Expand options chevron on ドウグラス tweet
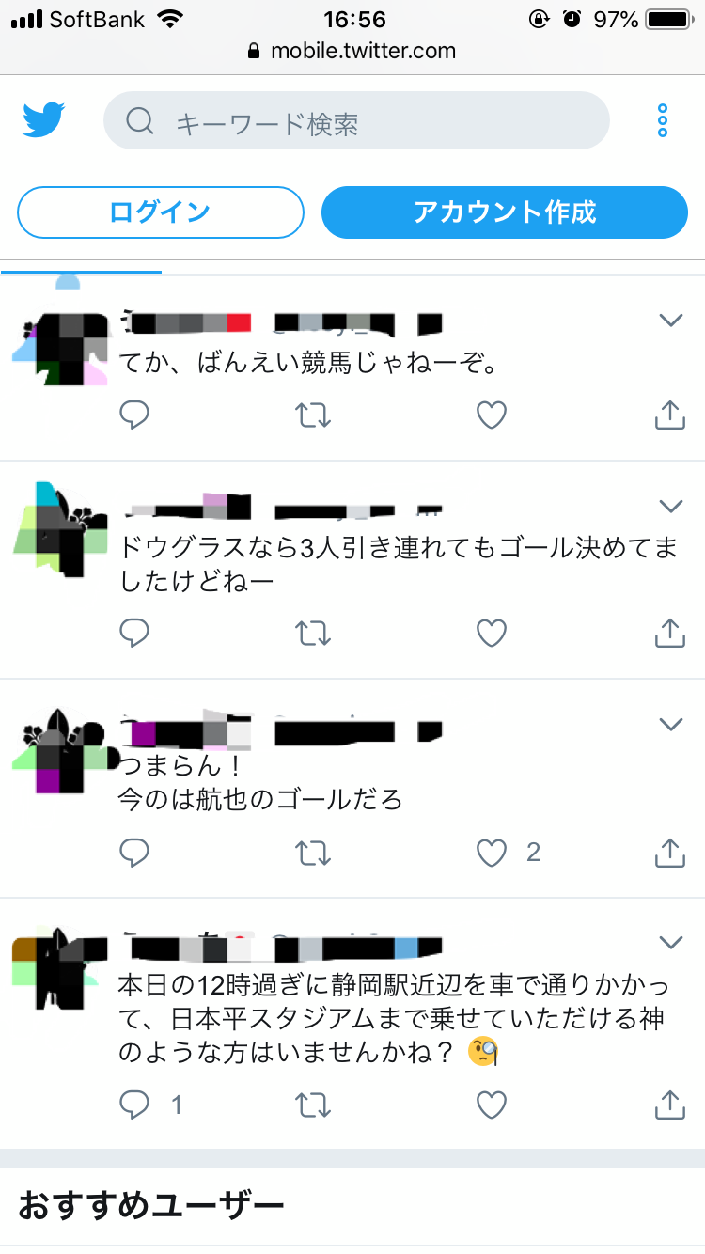705x1254 pixels. pos(670,507)
